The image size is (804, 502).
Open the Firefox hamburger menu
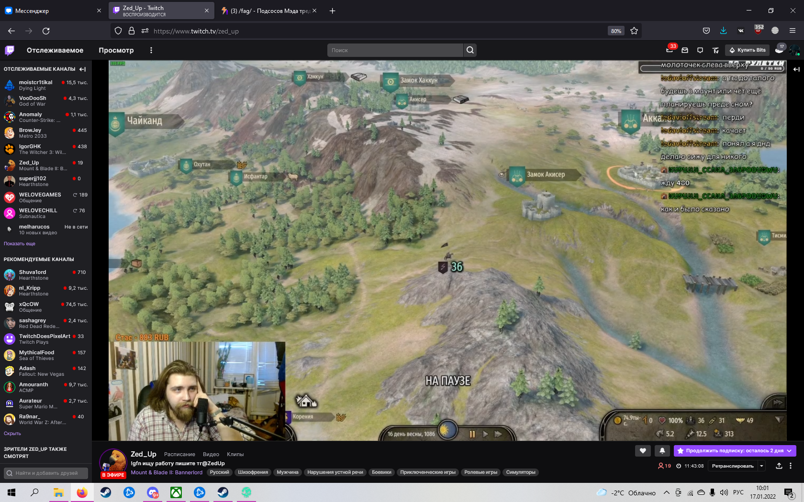(793, 31)
